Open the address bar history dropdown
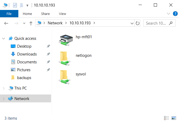The height and width of the screenshot is (122, 179). (132, 23)
